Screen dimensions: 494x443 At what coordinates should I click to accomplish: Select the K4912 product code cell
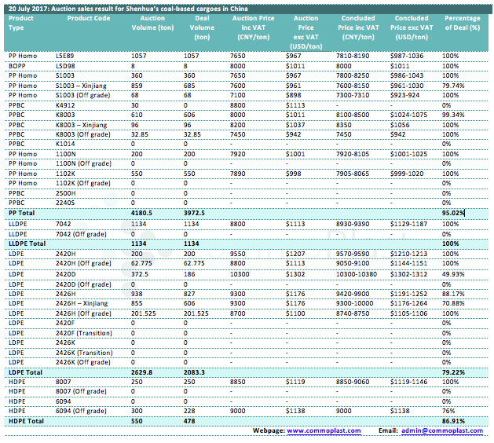66,104
